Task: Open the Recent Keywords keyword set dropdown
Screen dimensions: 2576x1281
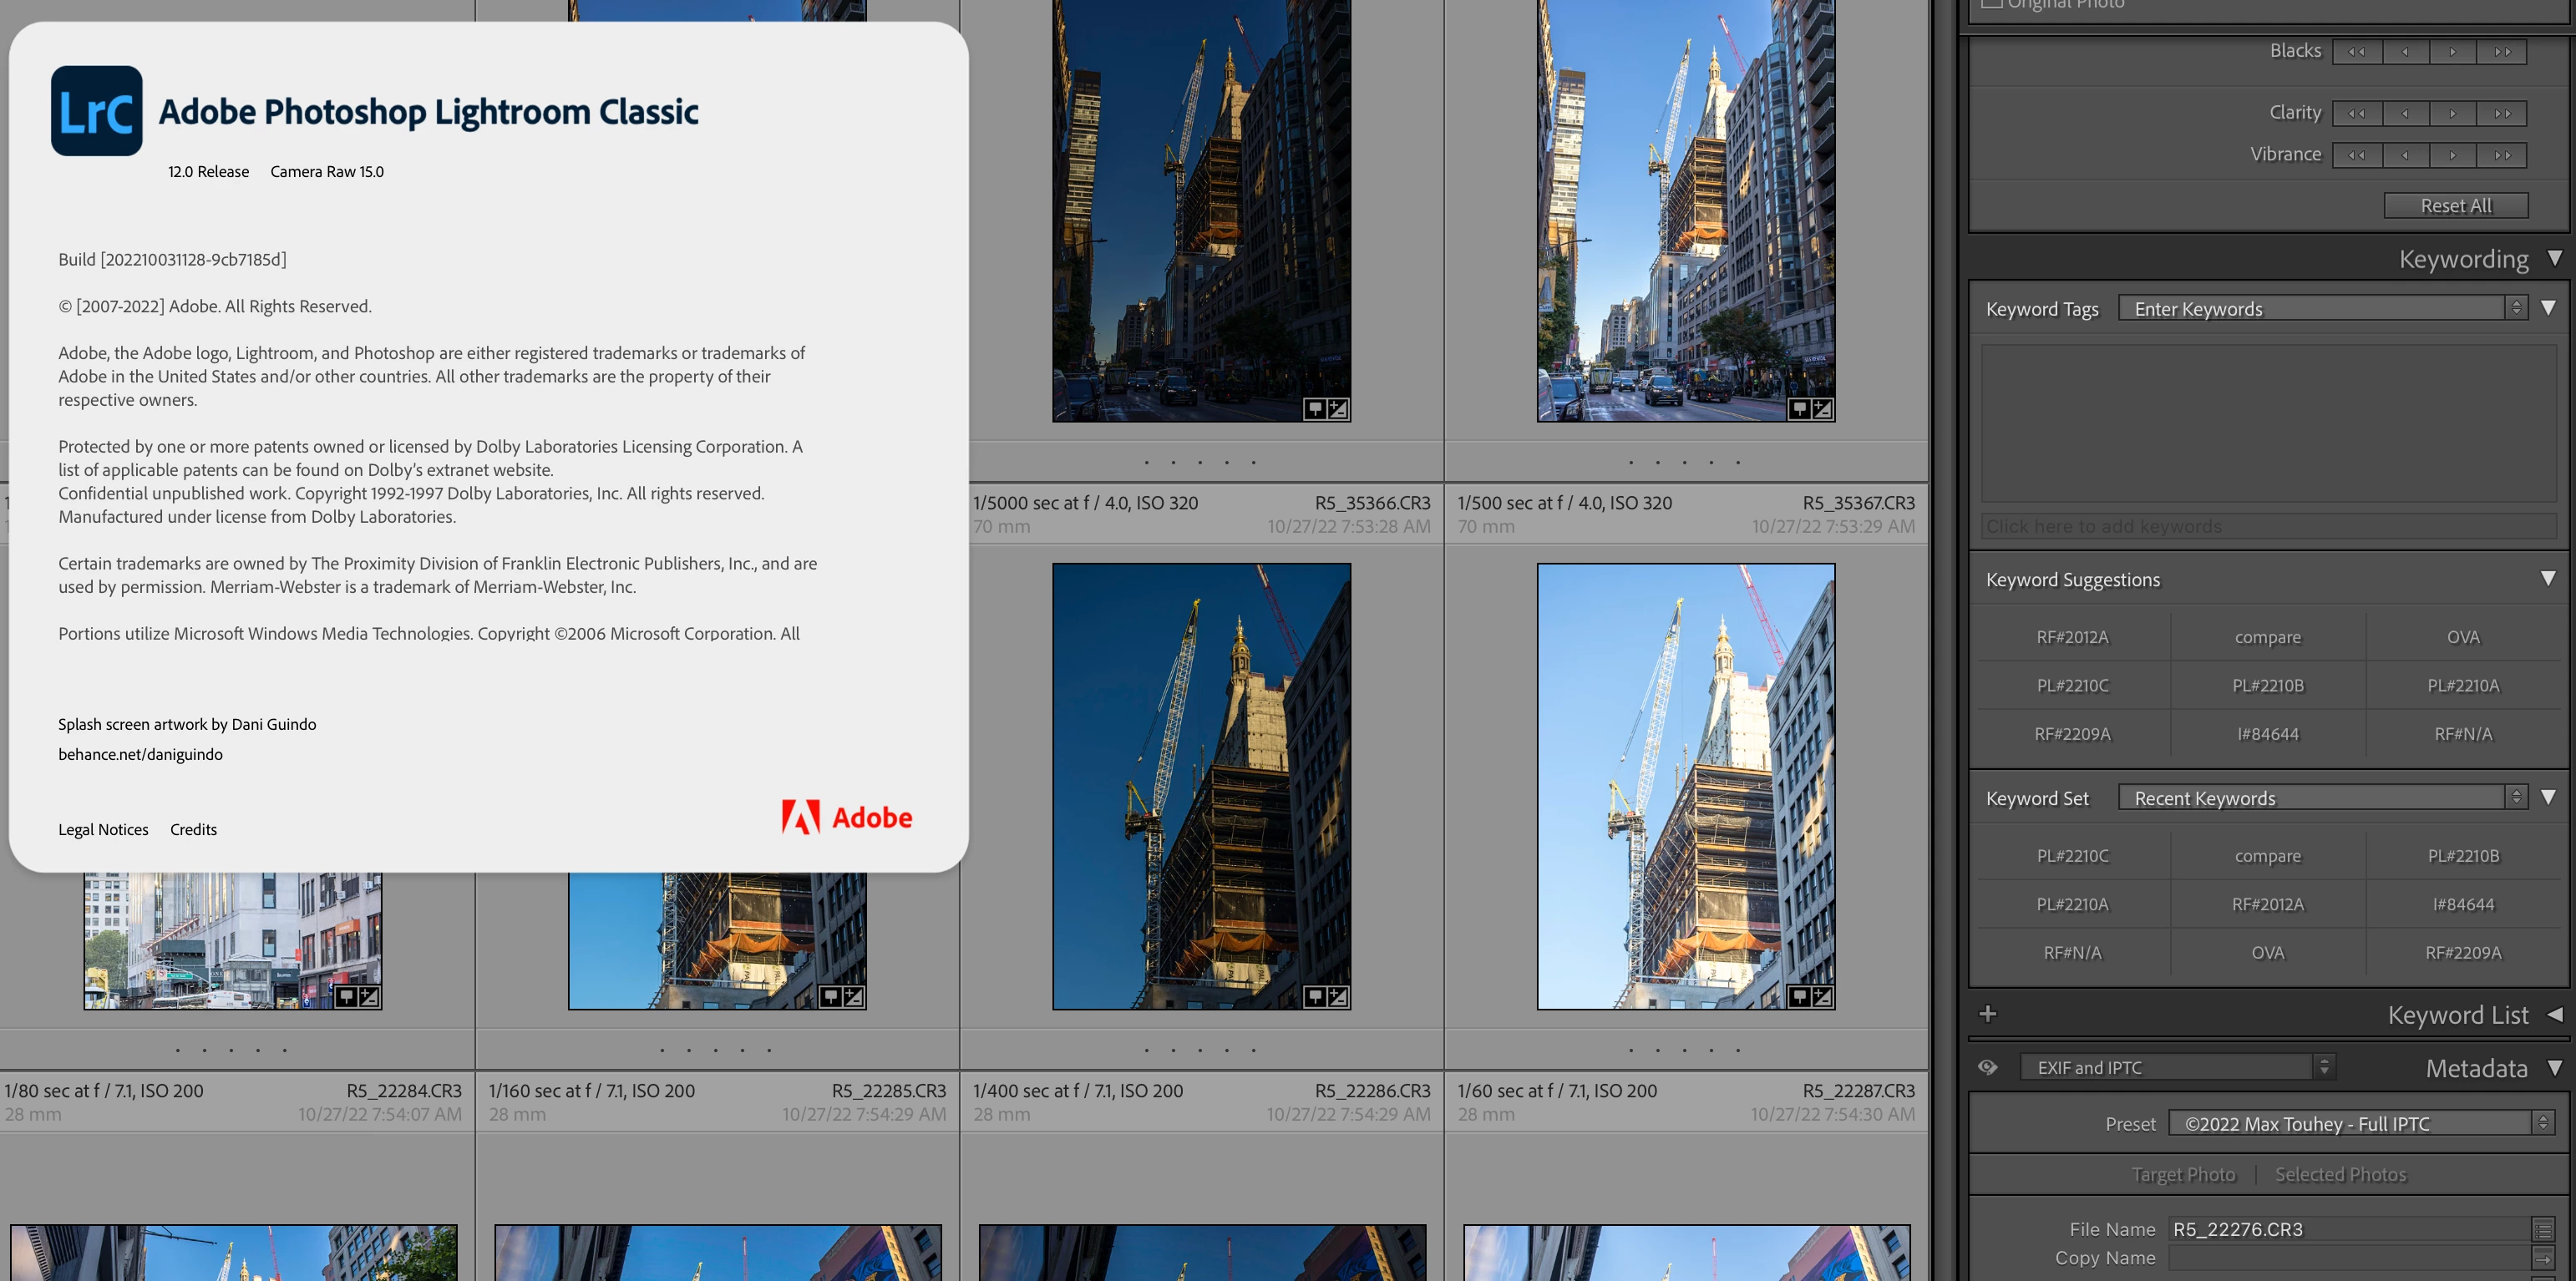Action: (x=2516, y=797)
